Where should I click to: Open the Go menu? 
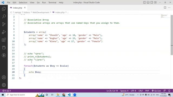pyautogui.click(x=38, y=2)
